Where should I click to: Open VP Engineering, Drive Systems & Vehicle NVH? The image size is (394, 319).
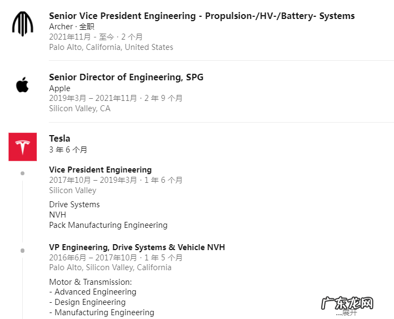(x=137, y=247)
